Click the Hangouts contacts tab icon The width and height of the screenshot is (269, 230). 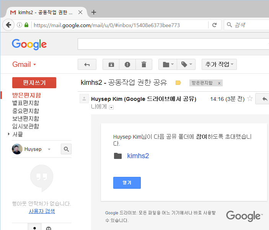click(x=35, y=228)
